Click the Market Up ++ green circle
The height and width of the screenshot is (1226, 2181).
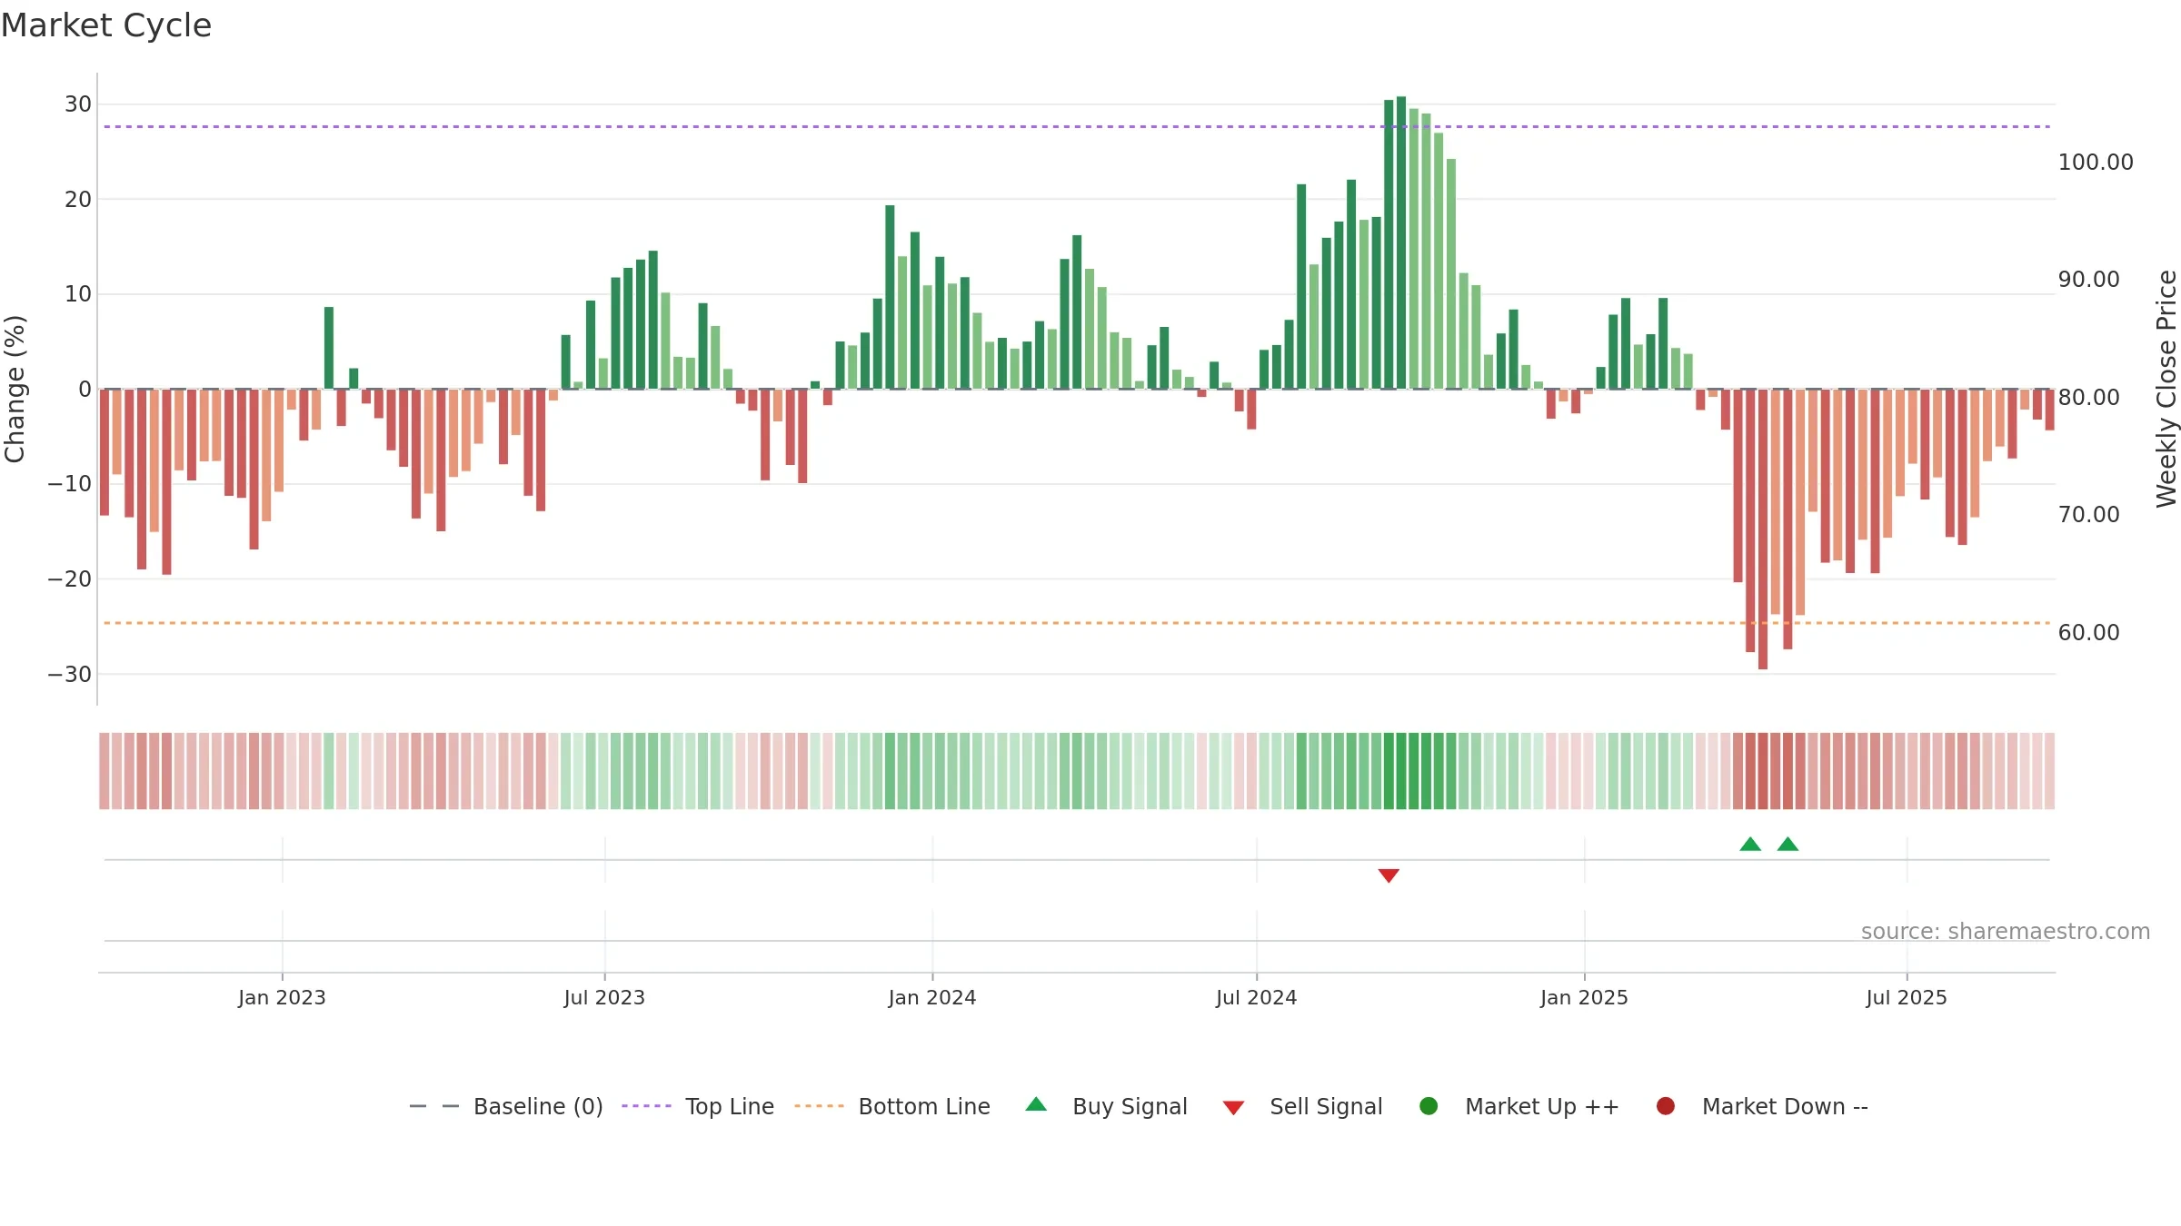pos(1429,1106)
